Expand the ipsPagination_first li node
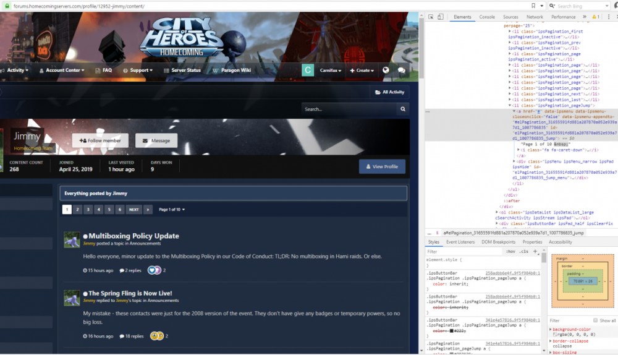This screenshot has height=355, width=618. coord(510,31)
